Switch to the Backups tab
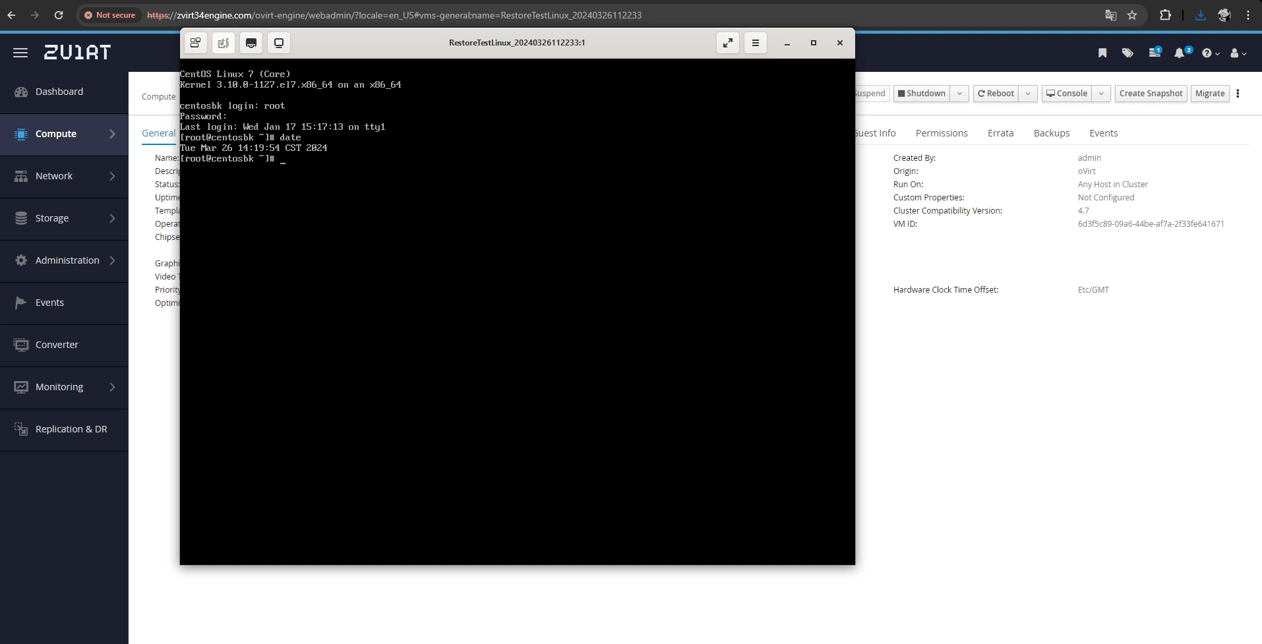This screenshot has height=644, width=1262. (1052, 133)
